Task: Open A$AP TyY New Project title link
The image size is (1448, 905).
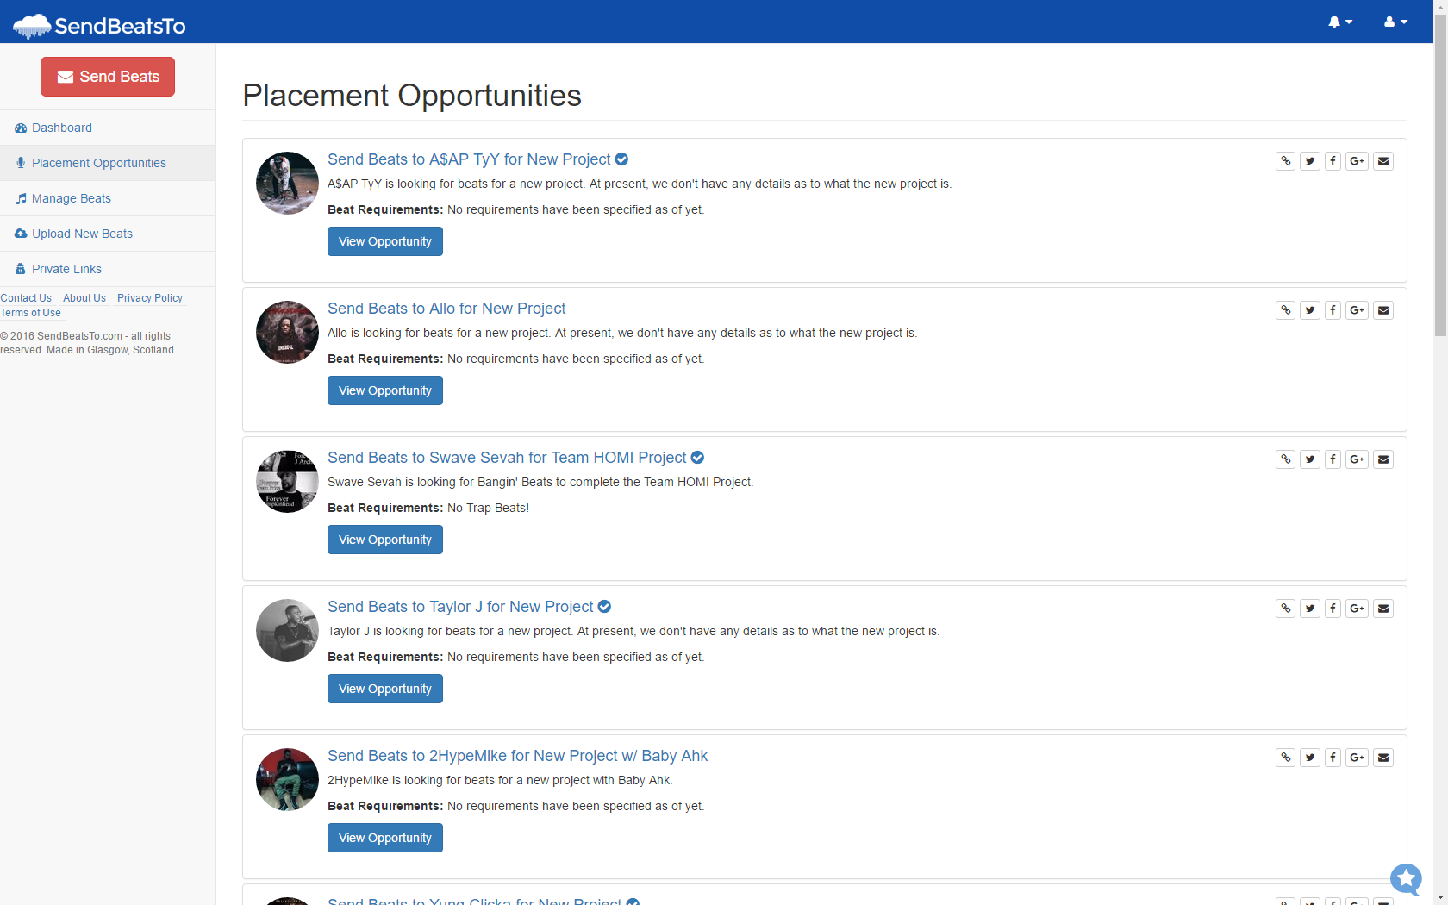Action: (469, 159)
